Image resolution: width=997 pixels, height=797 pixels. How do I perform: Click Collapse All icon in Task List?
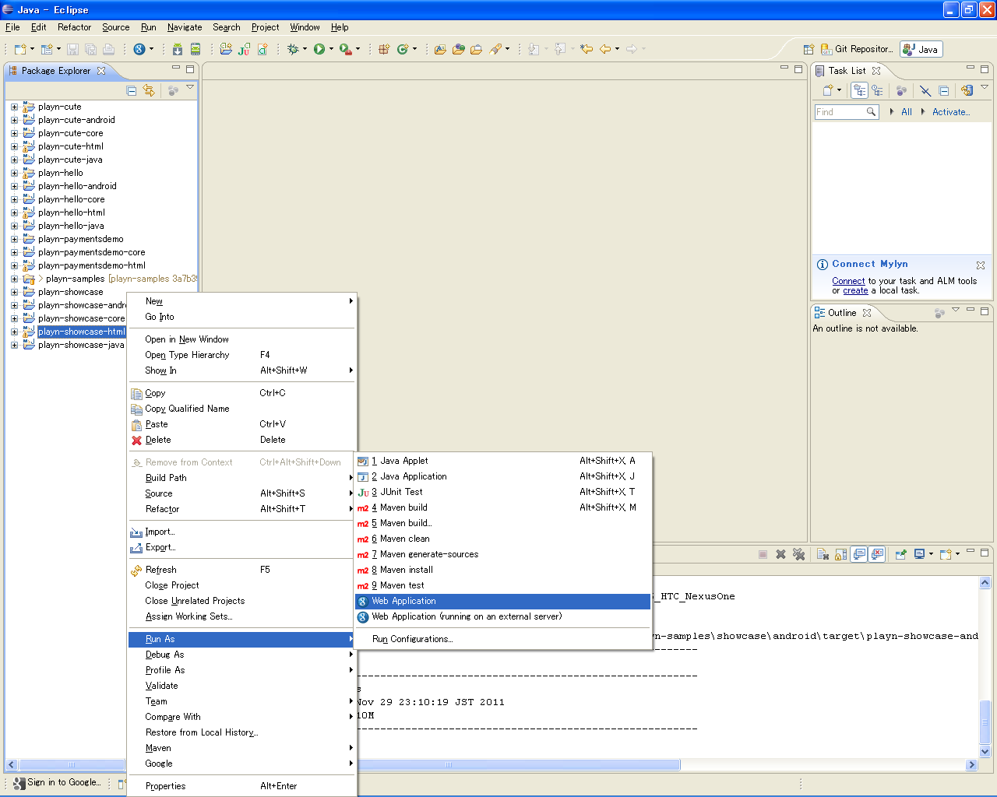point(944,90)
